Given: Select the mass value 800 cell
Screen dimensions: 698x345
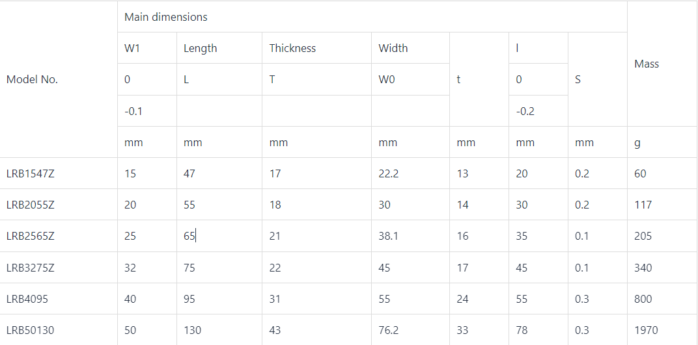Looking at the screenshot, I should (x=662, y=299).
